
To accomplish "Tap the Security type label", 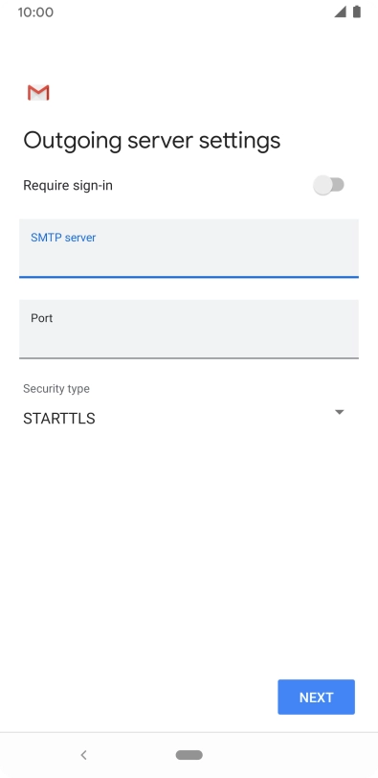I will 56,388.
